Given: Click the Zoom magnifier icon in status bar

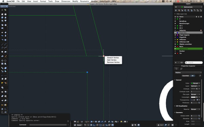Looking at the screenshot, I should 135,125.
